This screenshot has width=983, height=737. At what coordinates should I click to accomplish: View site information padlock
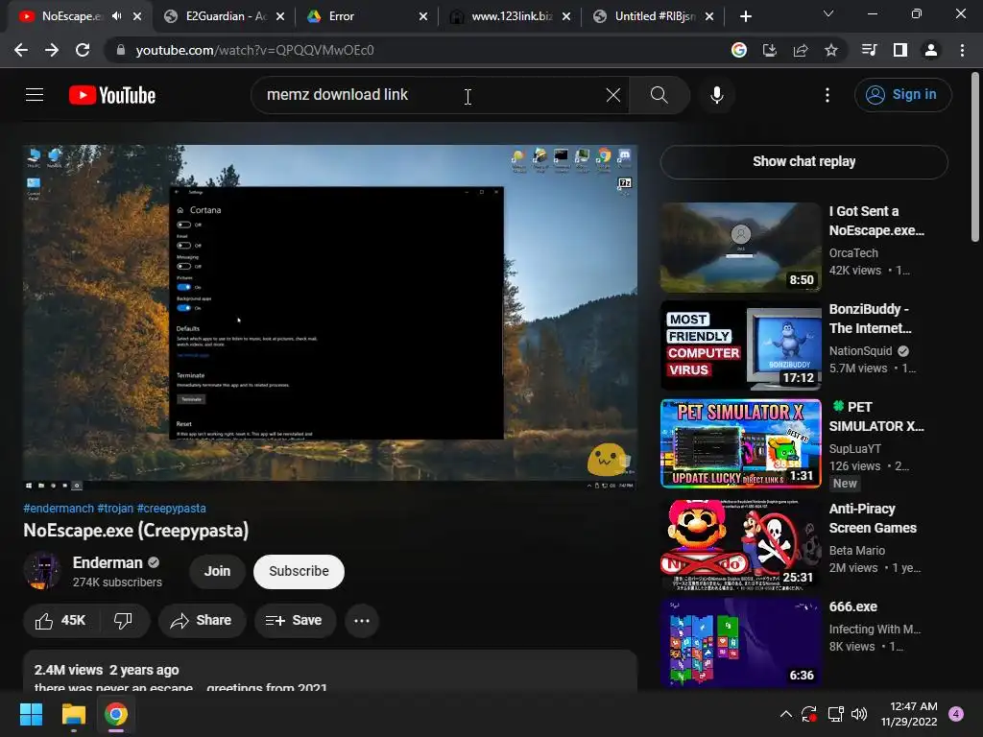click(x=121, y=50)
